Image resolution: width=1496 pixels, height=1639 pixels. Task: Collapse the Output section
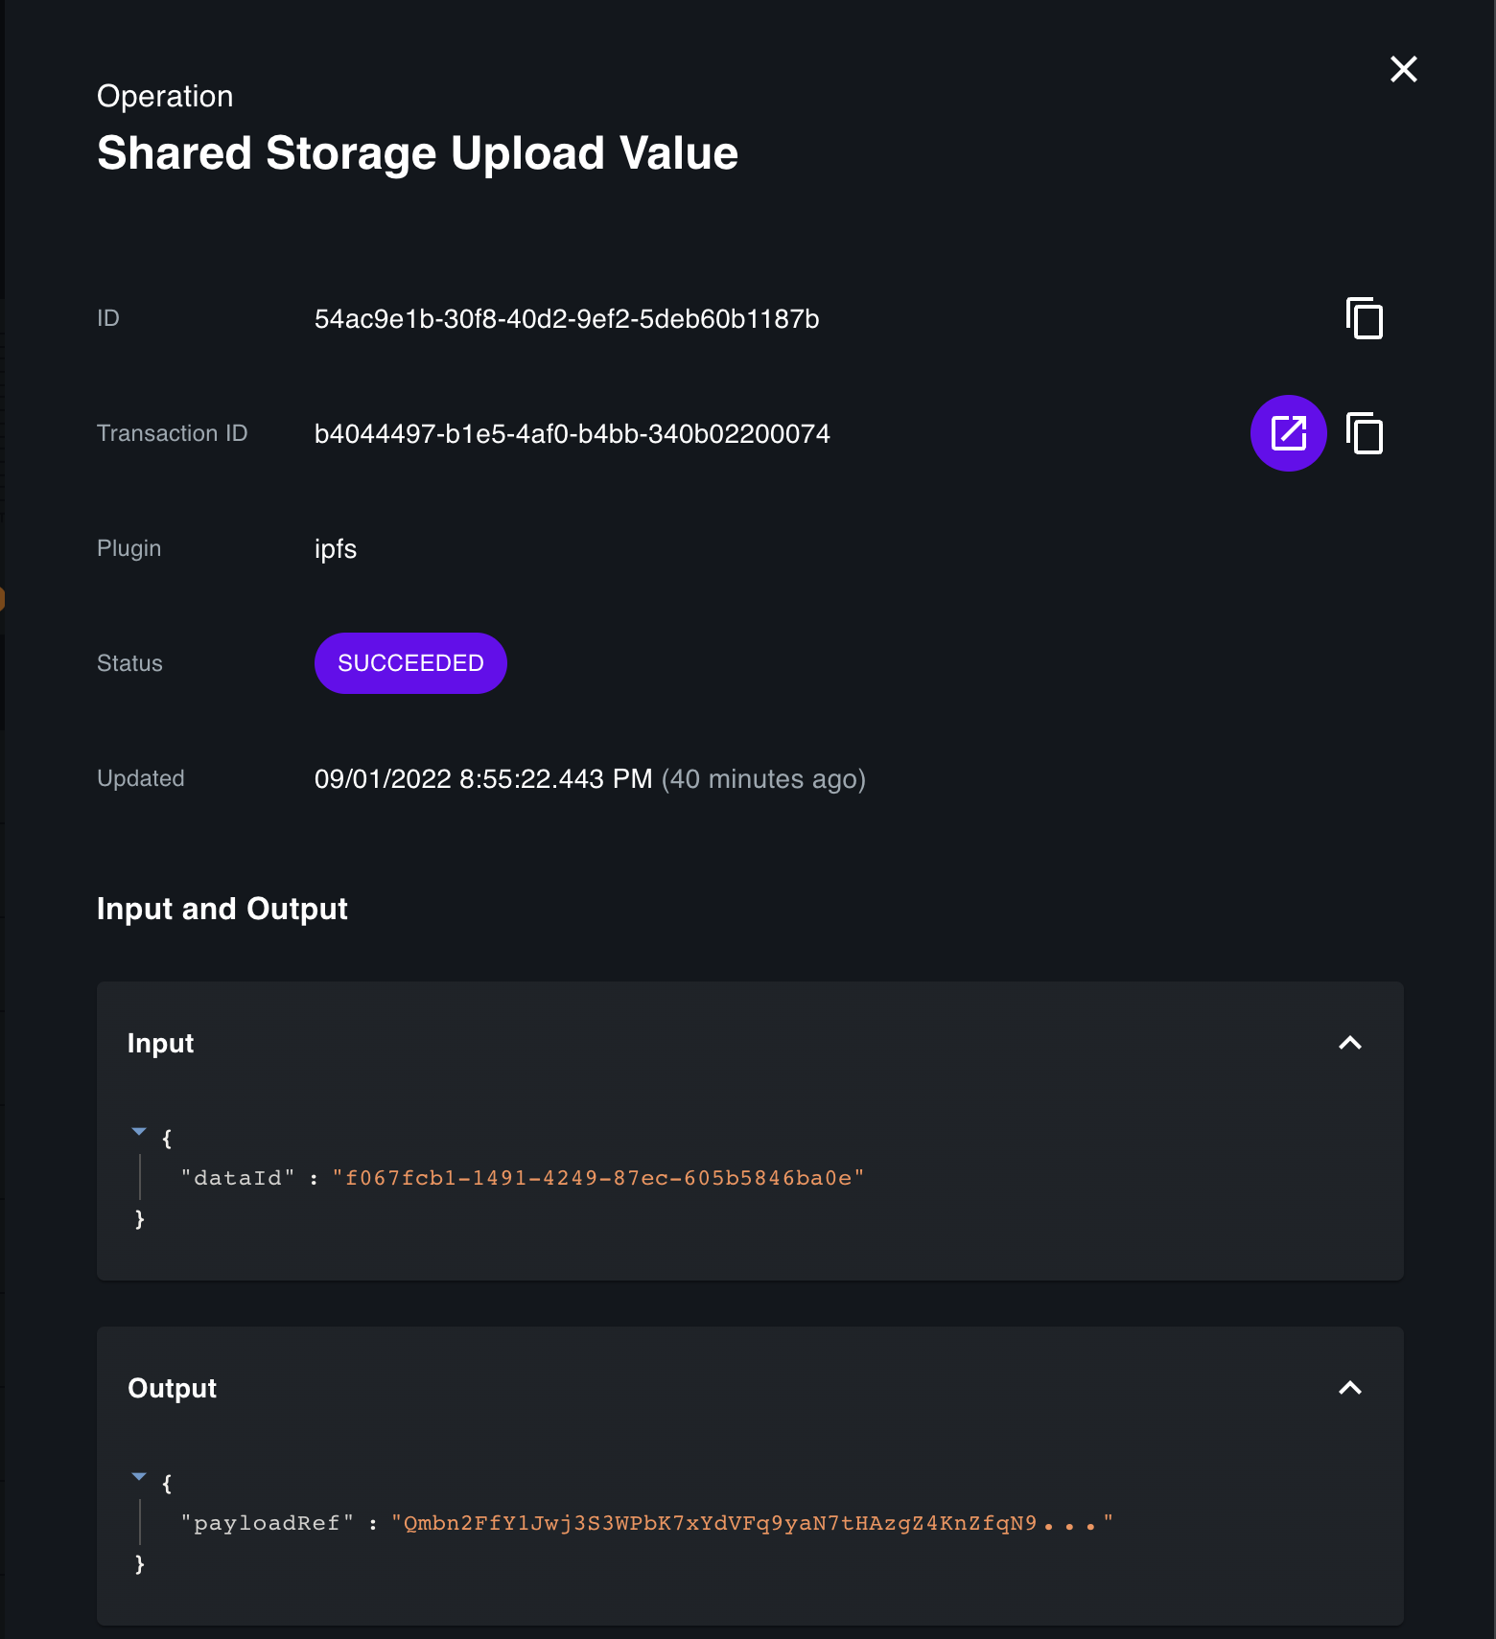point(1351,1387)
